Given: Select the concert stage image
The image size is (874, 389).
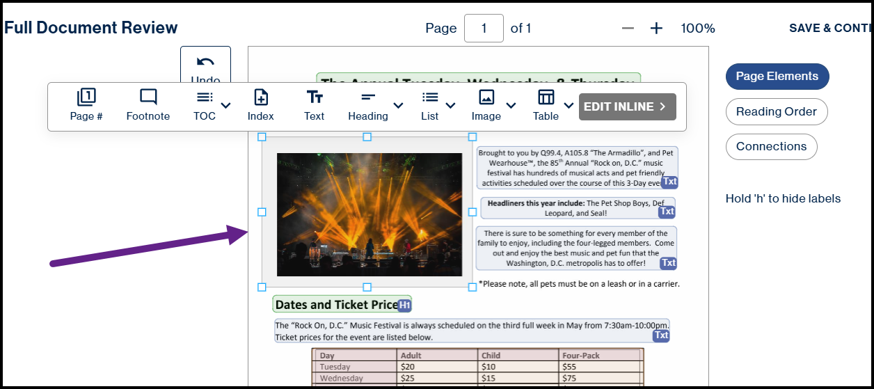Looking at the screenshot, I should pyautogui.click(x=370, y=214).
